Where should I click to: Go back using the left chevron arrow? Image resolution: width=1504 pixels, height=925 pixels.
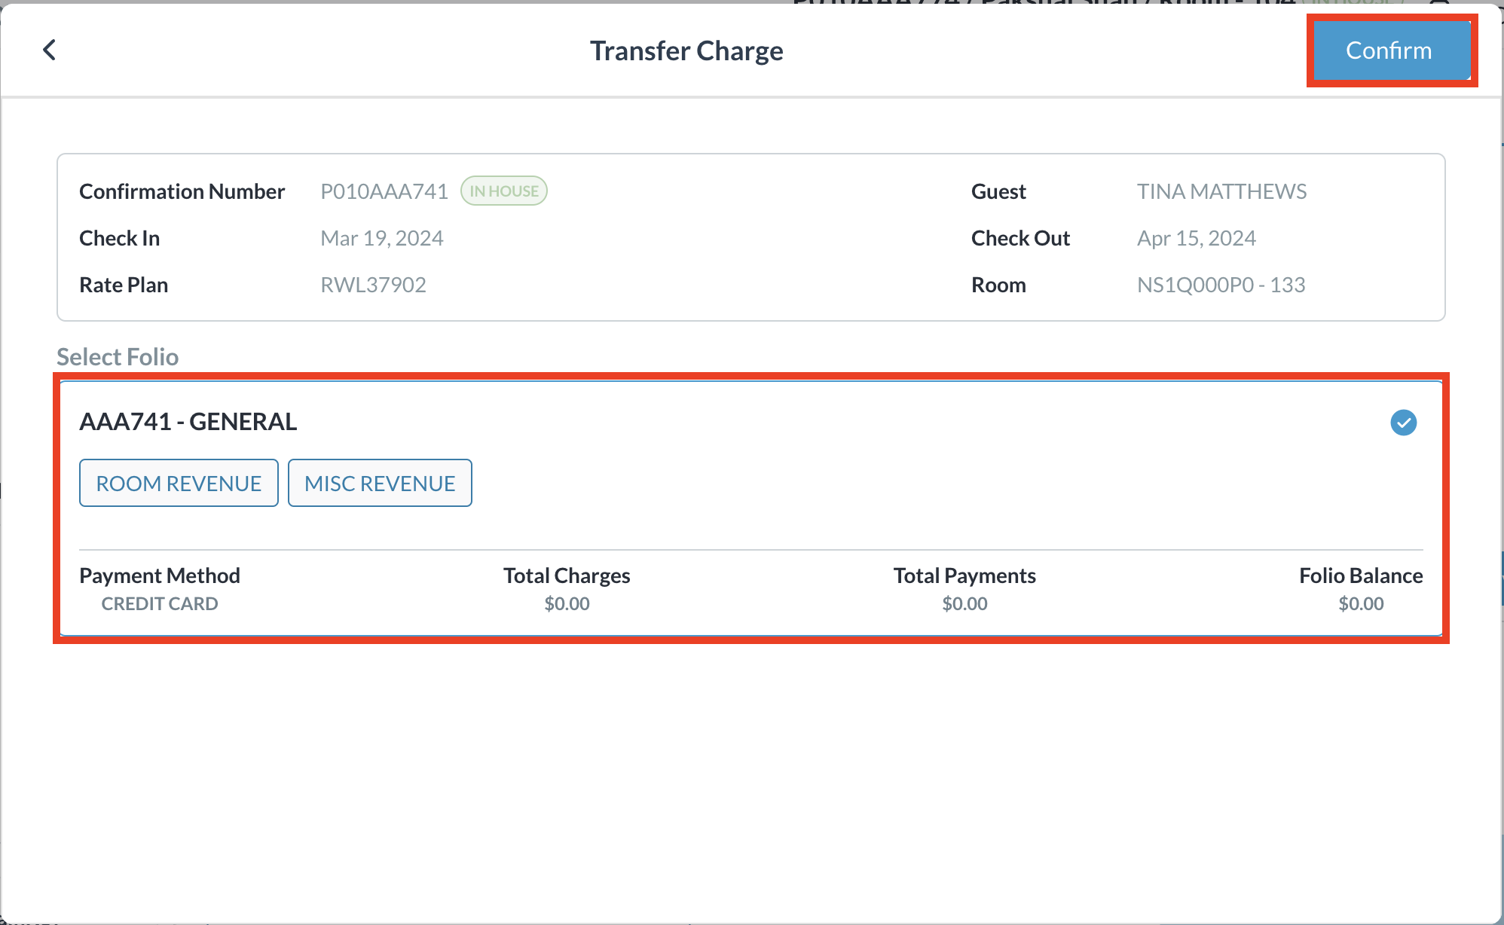50,50
